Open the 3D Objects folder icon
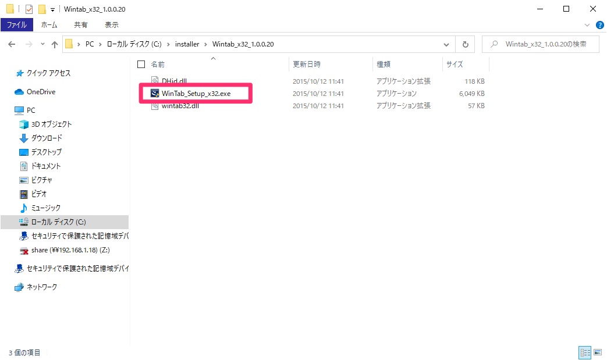Viewport: 607px width, 360px height. click(x=24, y=124)
